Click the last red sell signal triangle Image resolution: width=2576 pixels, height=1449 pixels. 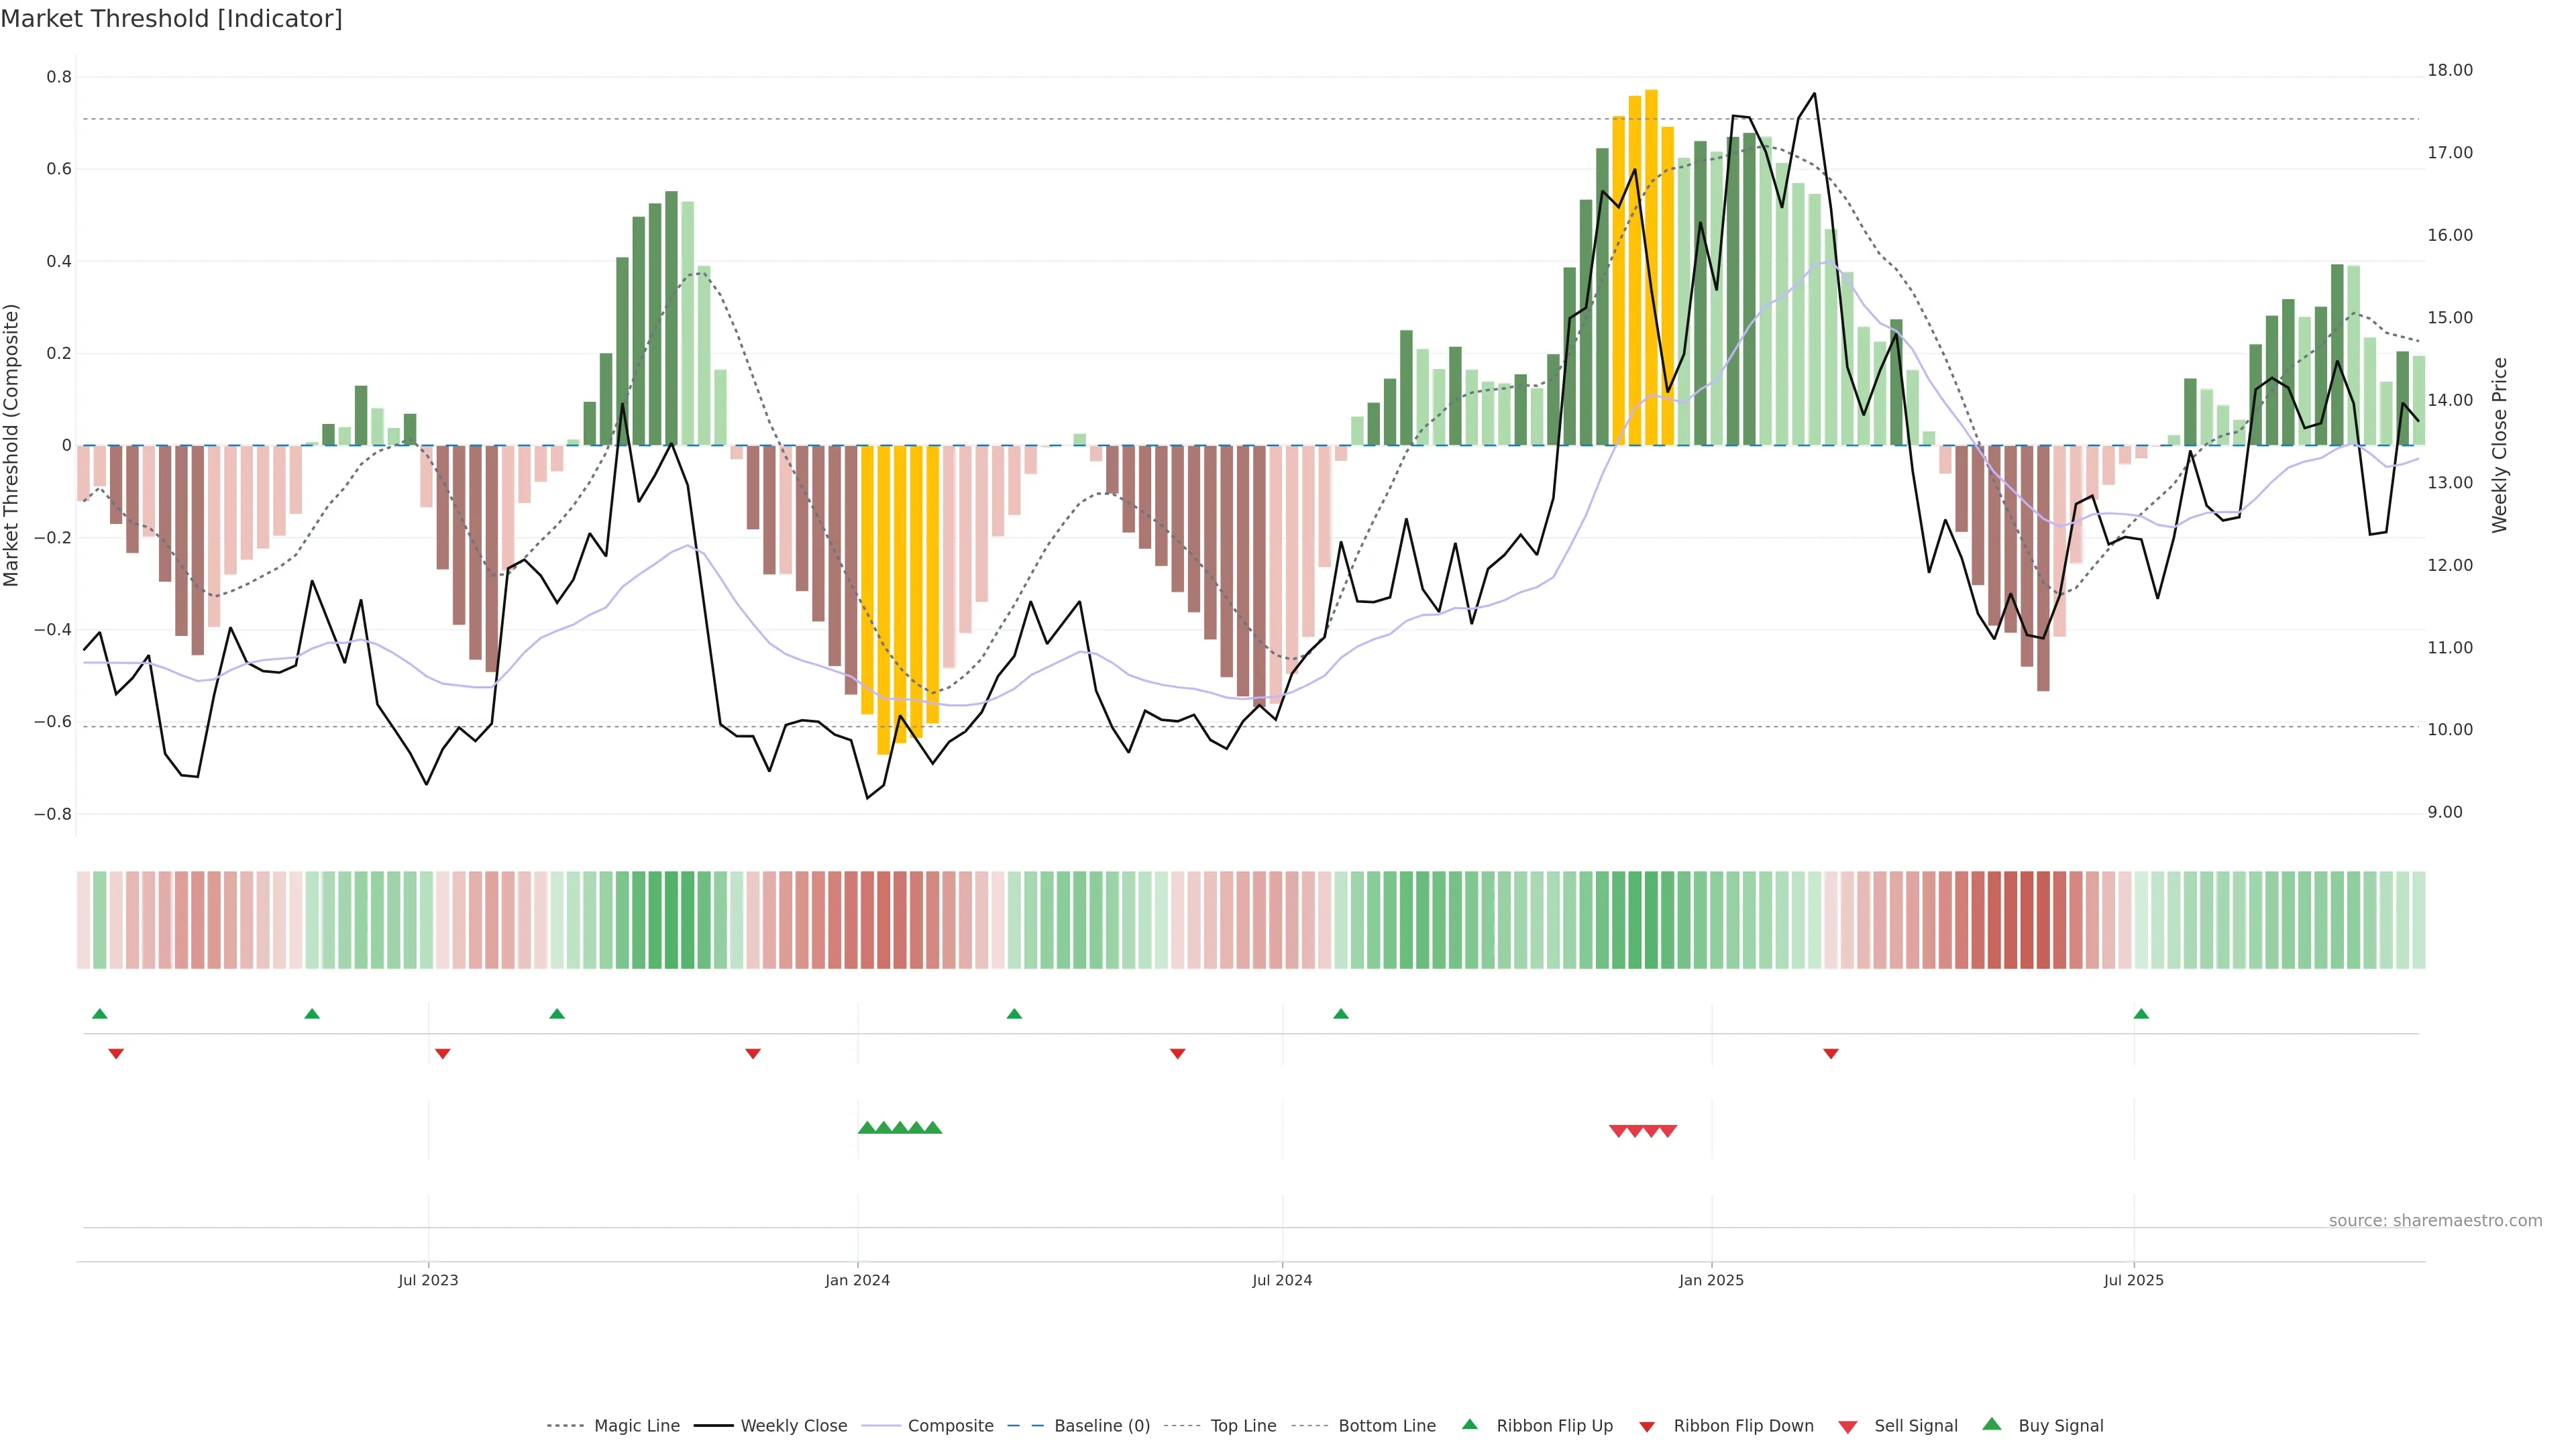(x=1668, y=1131)
